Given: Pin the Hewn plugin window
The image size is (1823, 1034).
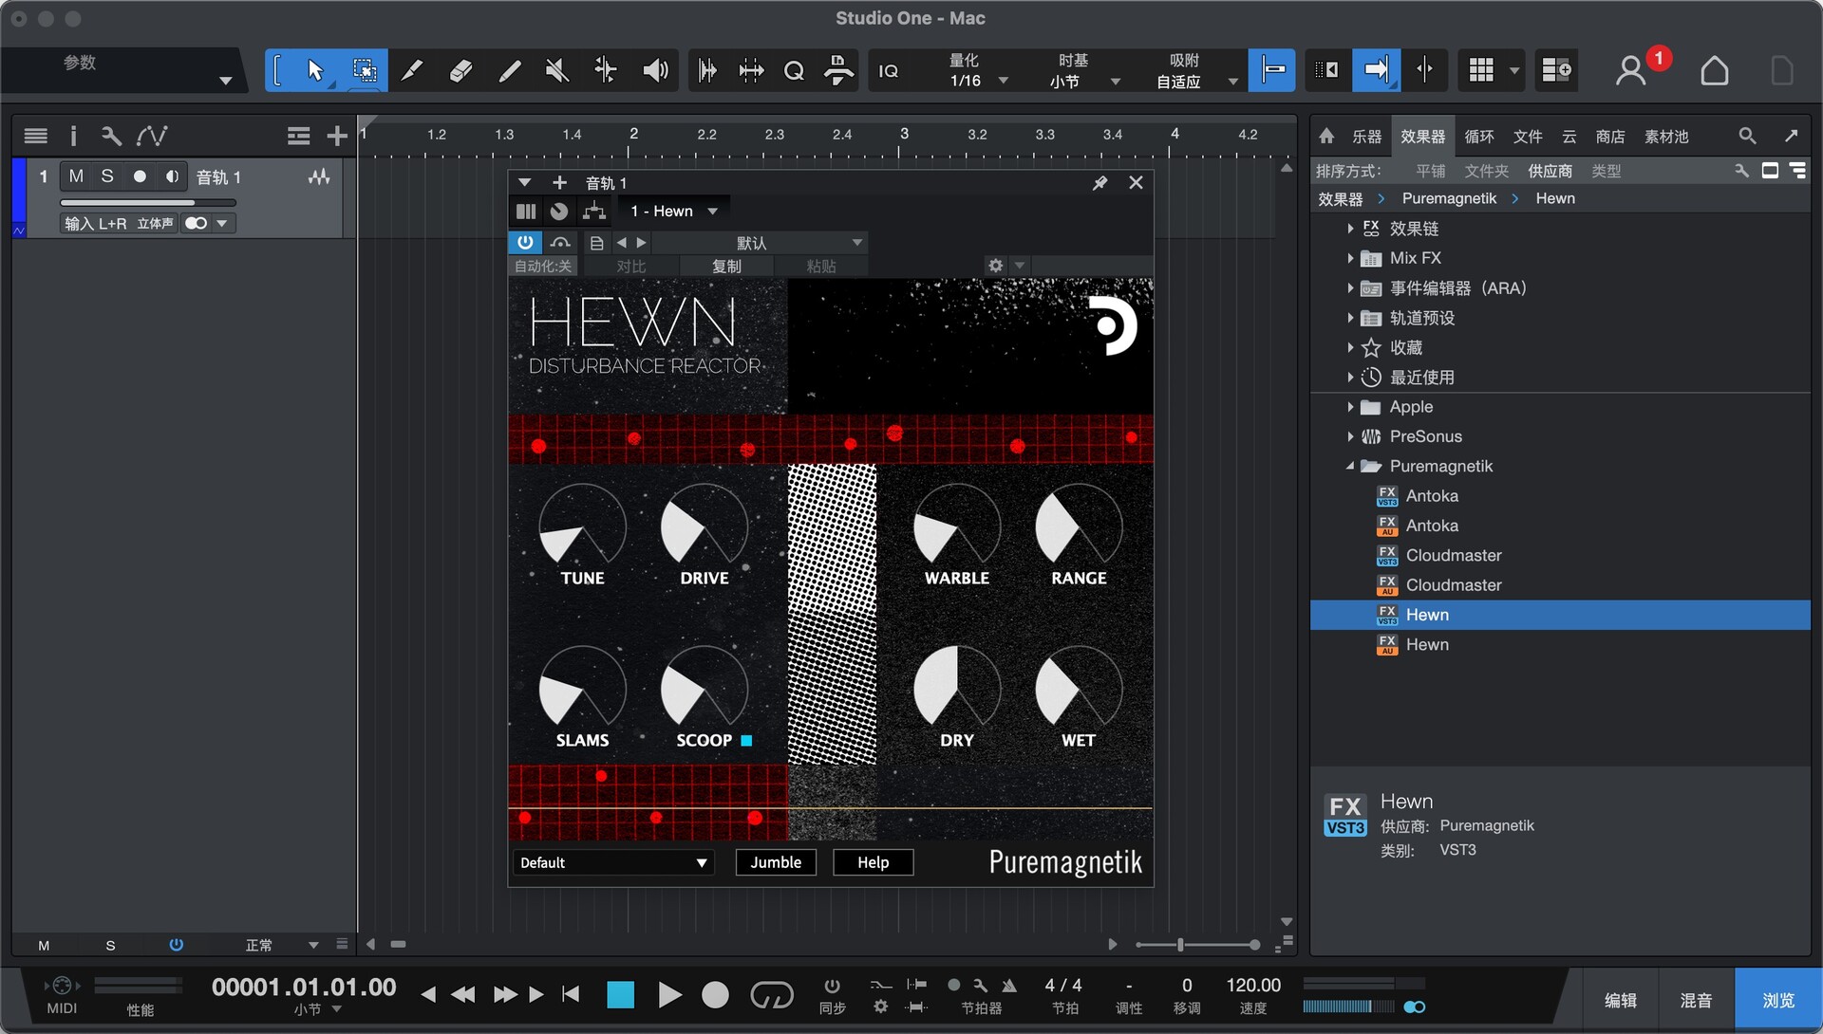Looking at the screenshot, I should [1099, 183].
